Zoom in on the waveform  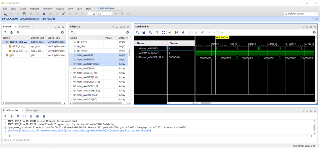[x=150, y=32]
